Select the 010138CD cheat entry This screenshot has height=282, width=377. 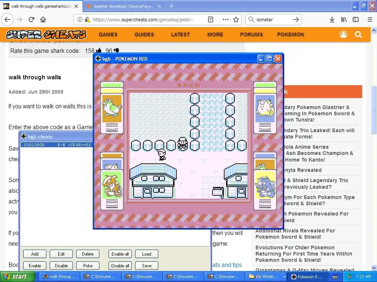tap(57, 145)
